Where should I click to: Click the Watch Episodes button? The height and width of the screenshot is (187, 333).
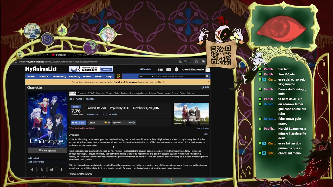47,151
